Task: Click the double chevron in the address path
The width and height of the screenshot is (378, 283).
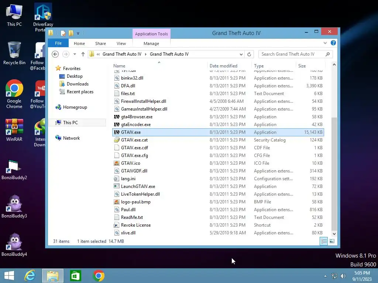Action: point(98,54)
